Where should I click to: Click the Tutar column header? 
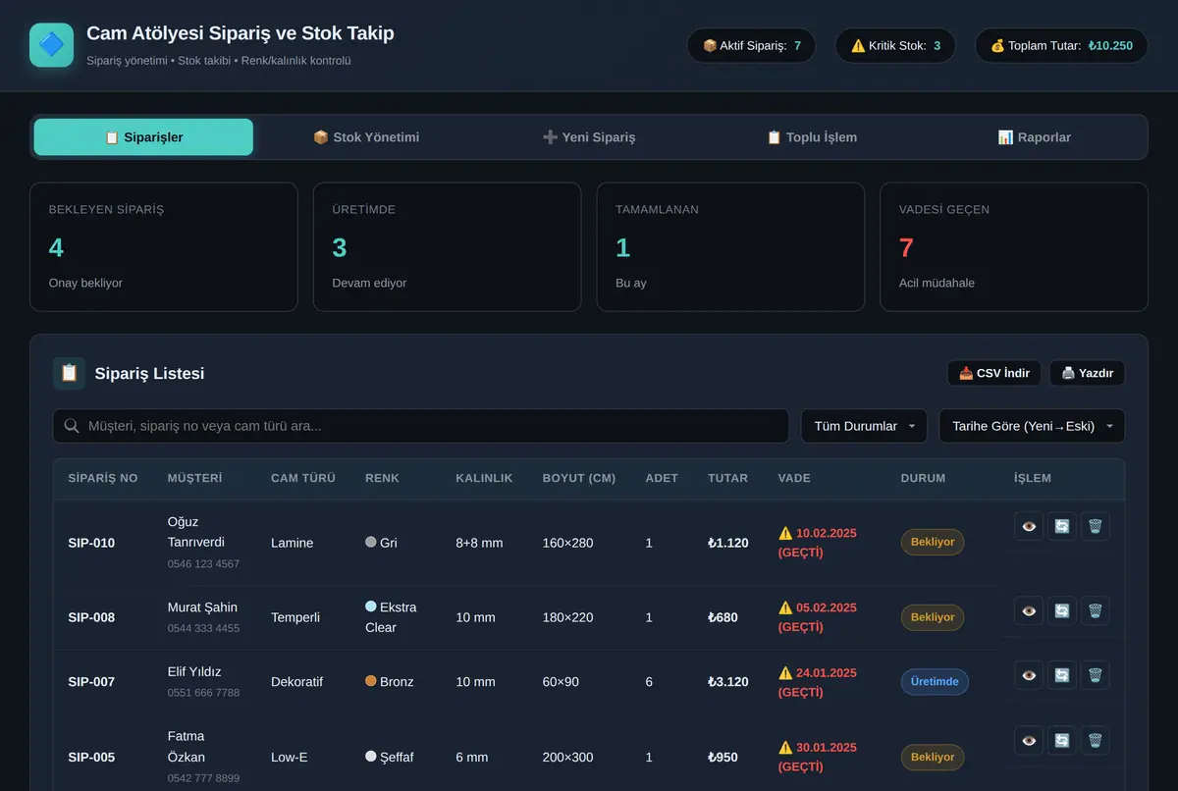click(x=727, y=478)
